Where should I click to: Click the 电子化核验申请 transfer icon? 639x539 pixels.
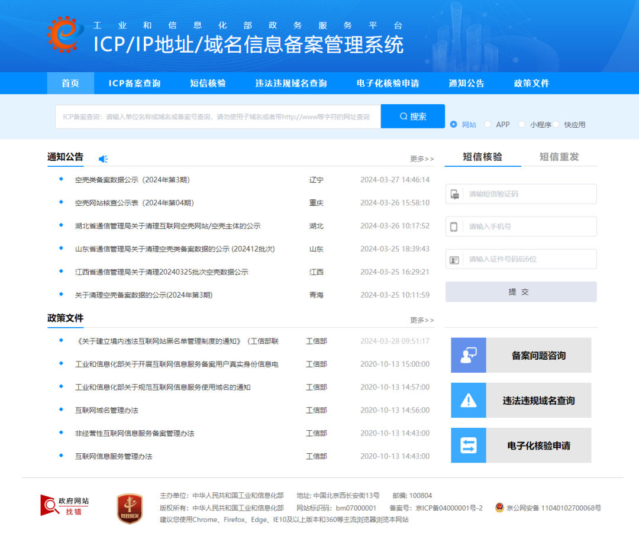pyautogui.click(x=469, y=446)
